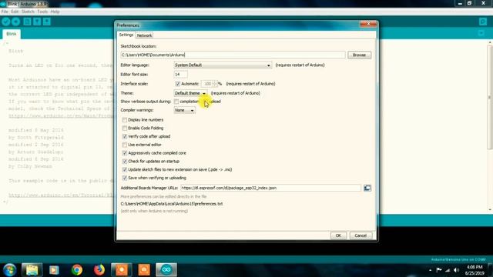Viewport: 493px width, 277px height.
Task: Select the Settings tab
Action: coord(126,35)
